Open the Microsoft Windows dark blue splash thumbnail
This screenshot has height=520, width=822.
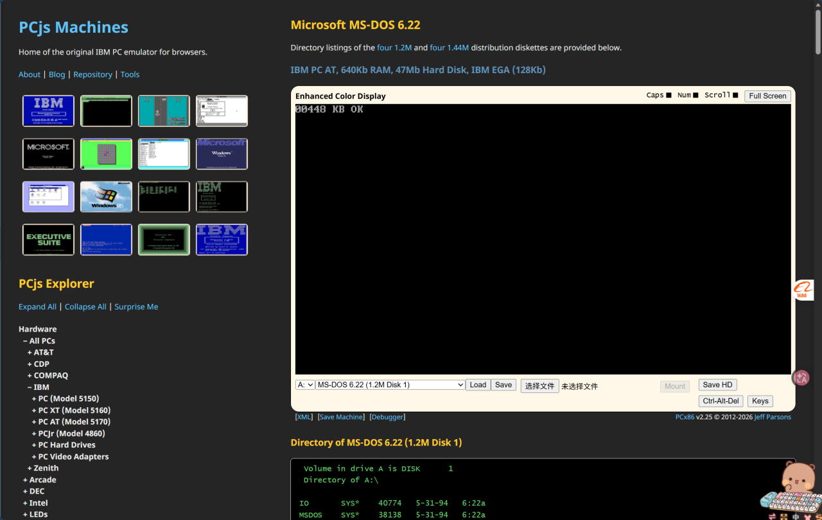pos(222,154)
